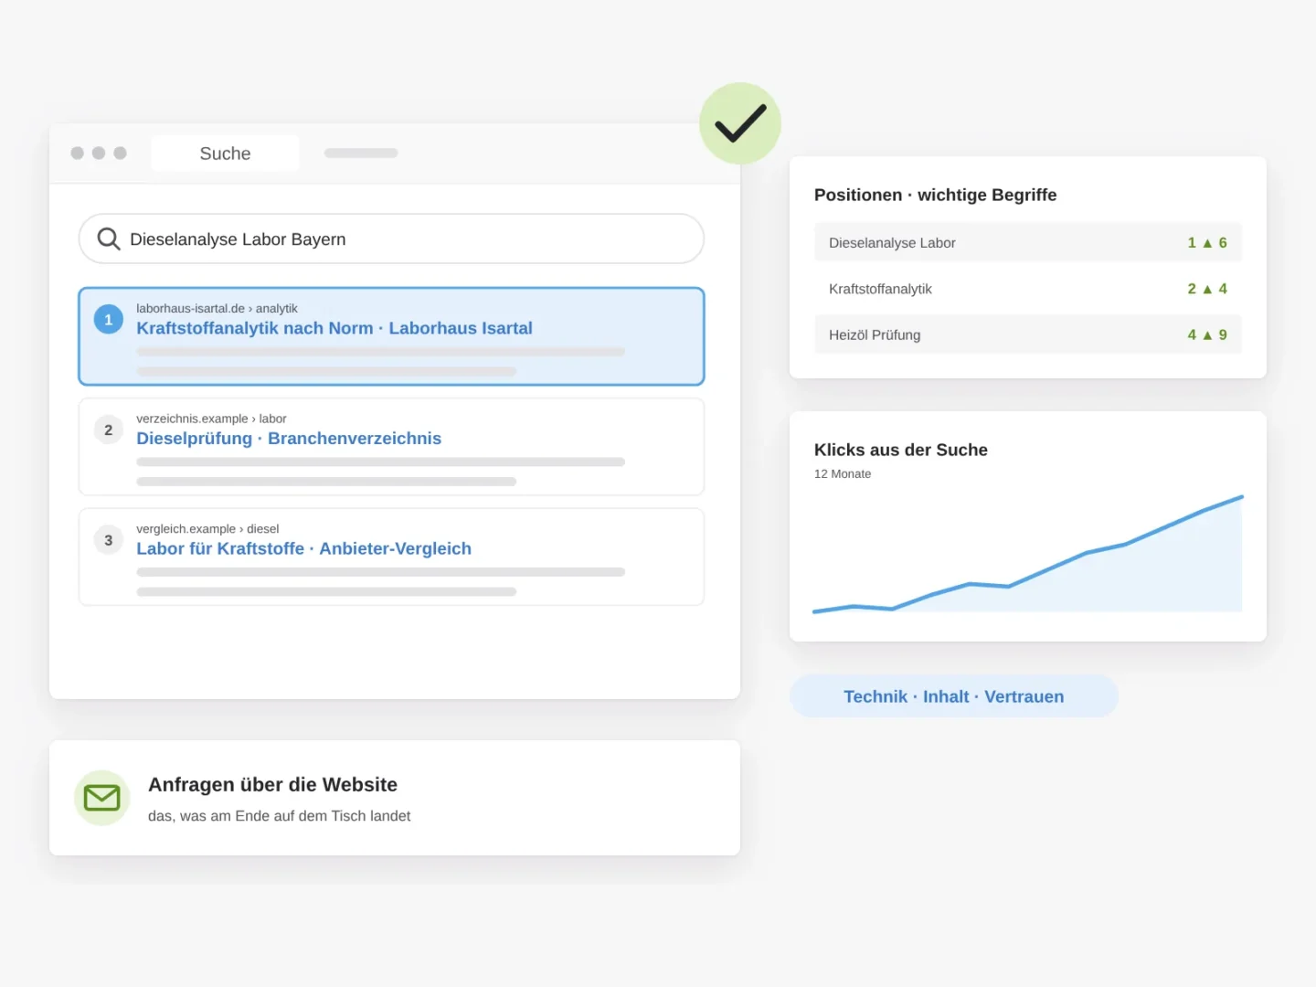The image size is (1316, 987).
Task: Open the Anfragen über die Website card
Action: pyautogui.click(x=395, y=798)
